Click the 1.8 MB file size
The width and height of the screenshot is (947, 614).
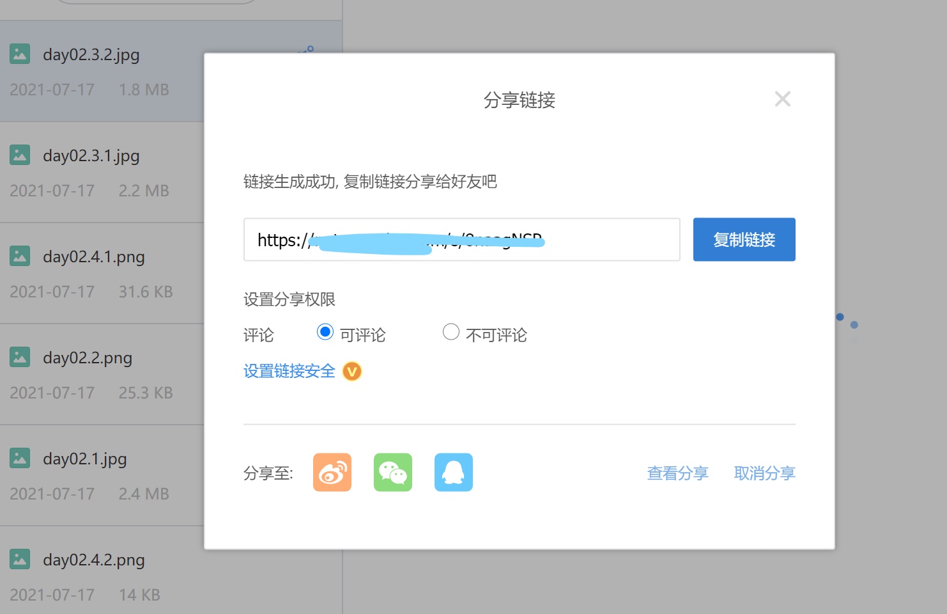tap(144, 90)
